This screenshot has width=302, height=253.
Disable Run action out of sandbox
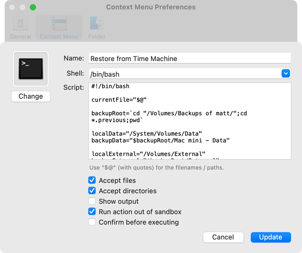tap(92, 211)
